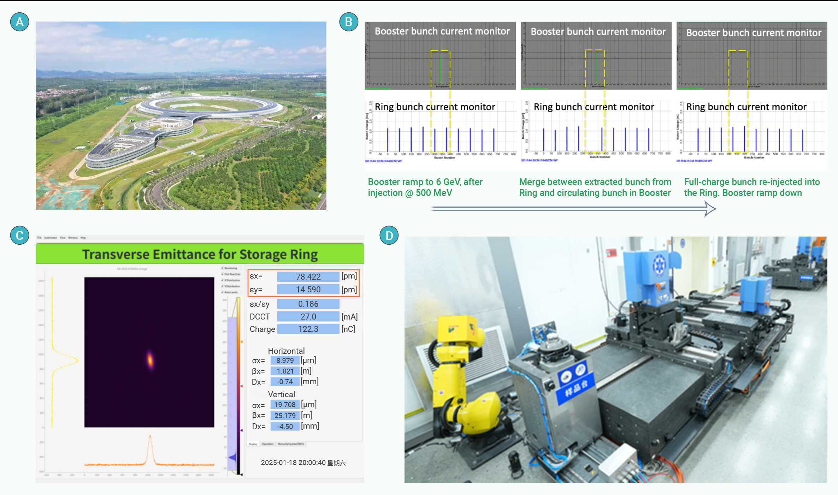Open the File menu
The height and width of the screenshot is (495, 838).
coord(39,238)
